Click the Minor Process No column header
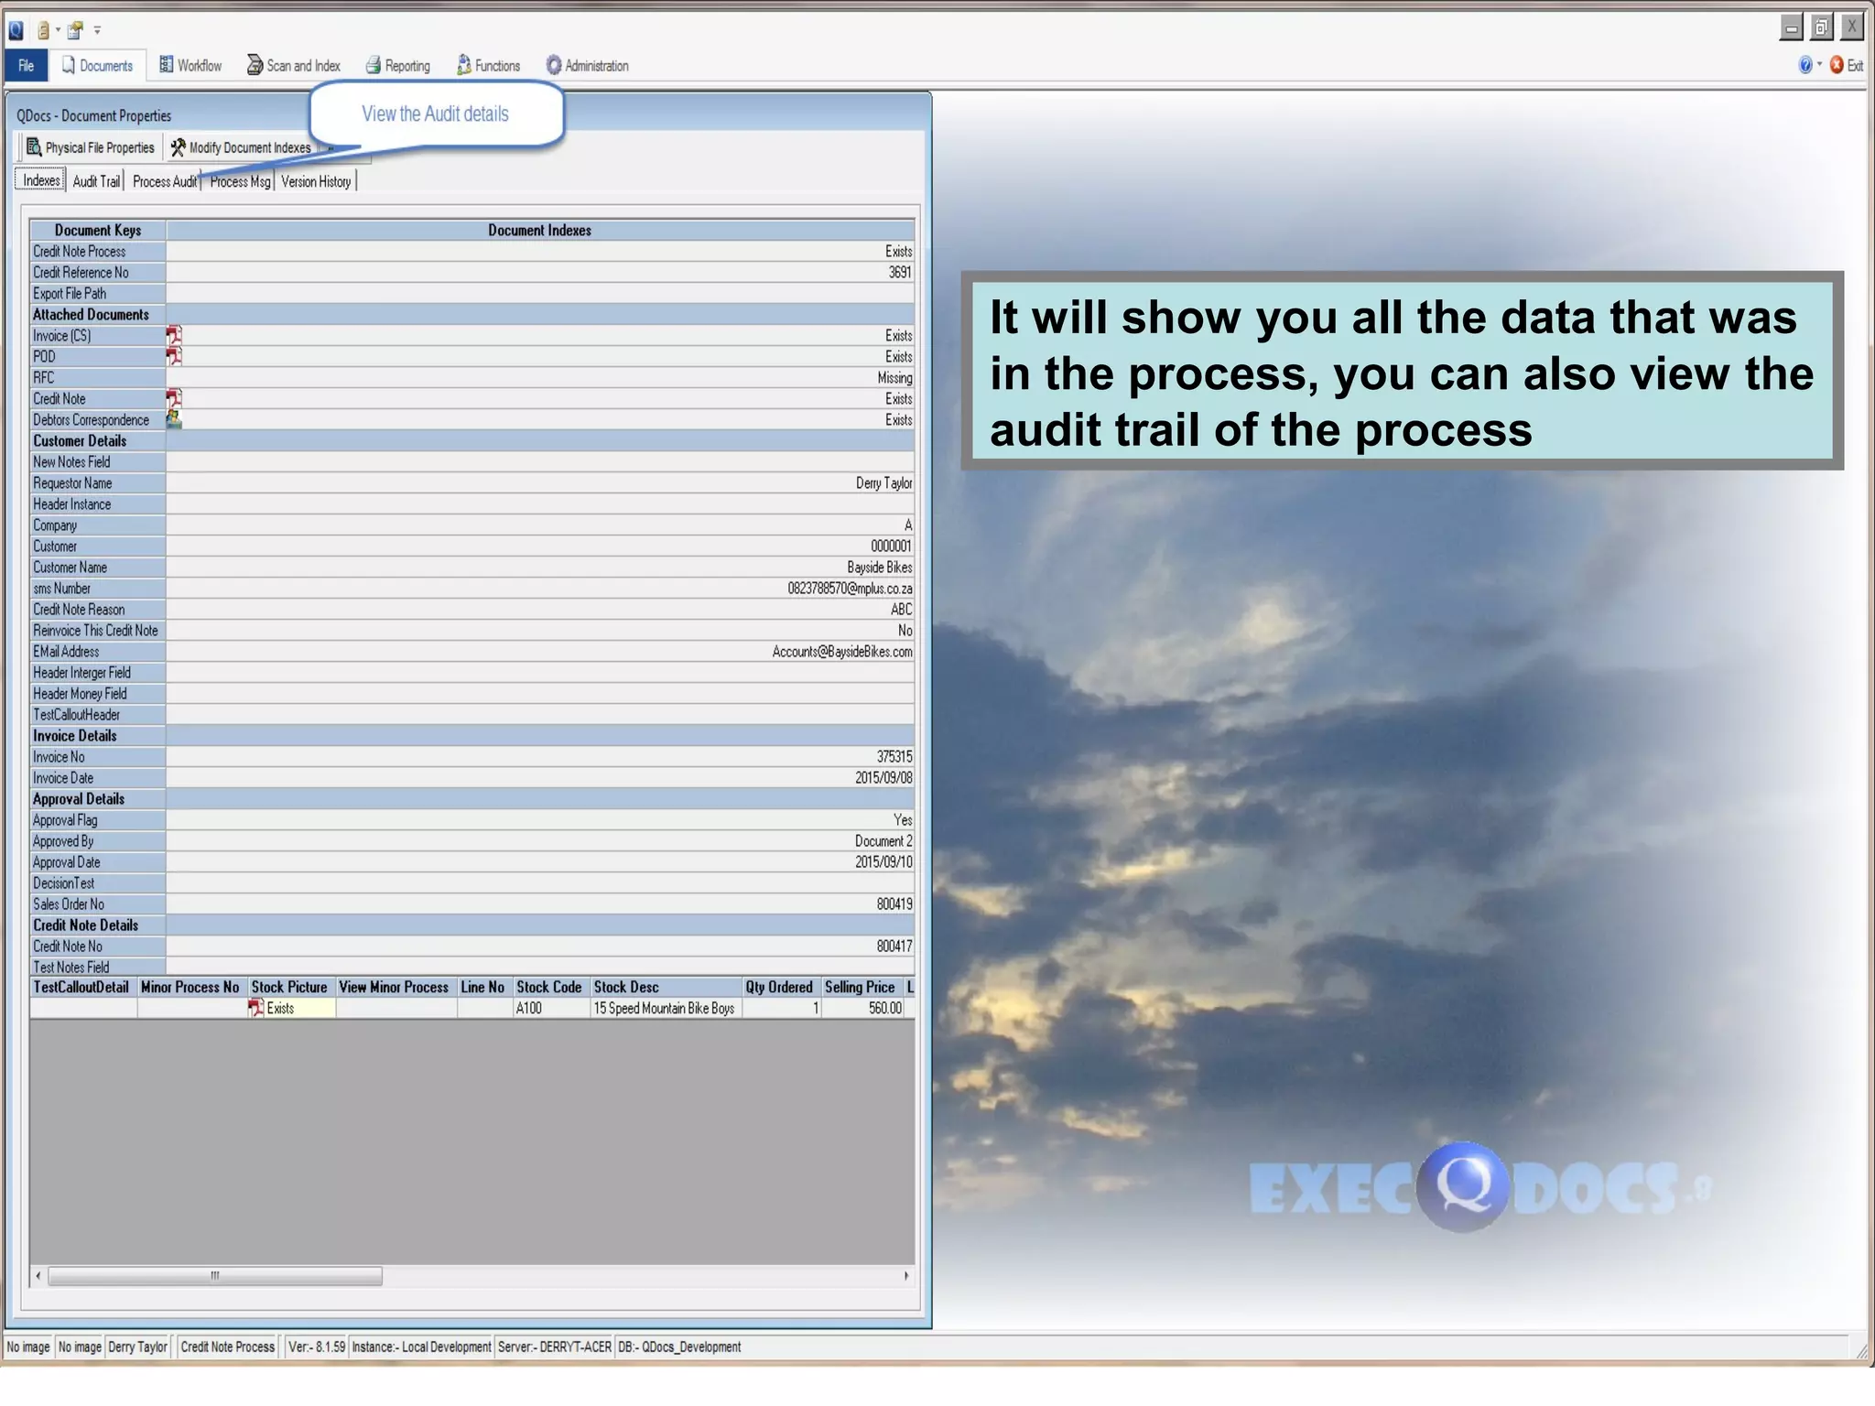 click(x=190, y=987)
